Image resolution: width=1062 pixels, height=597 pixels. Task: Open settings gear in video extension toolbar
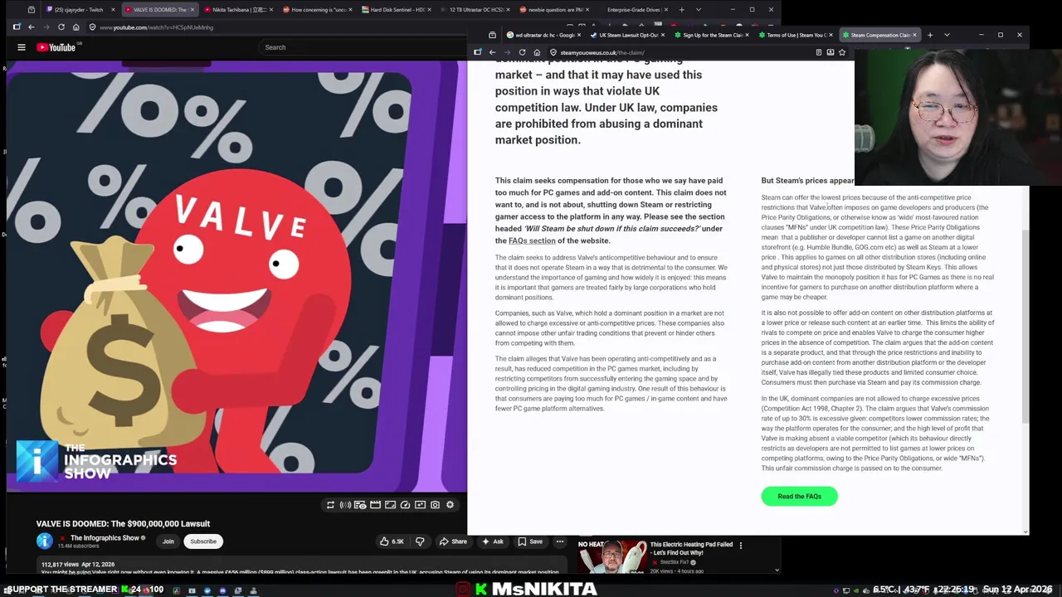coord(450,505)
